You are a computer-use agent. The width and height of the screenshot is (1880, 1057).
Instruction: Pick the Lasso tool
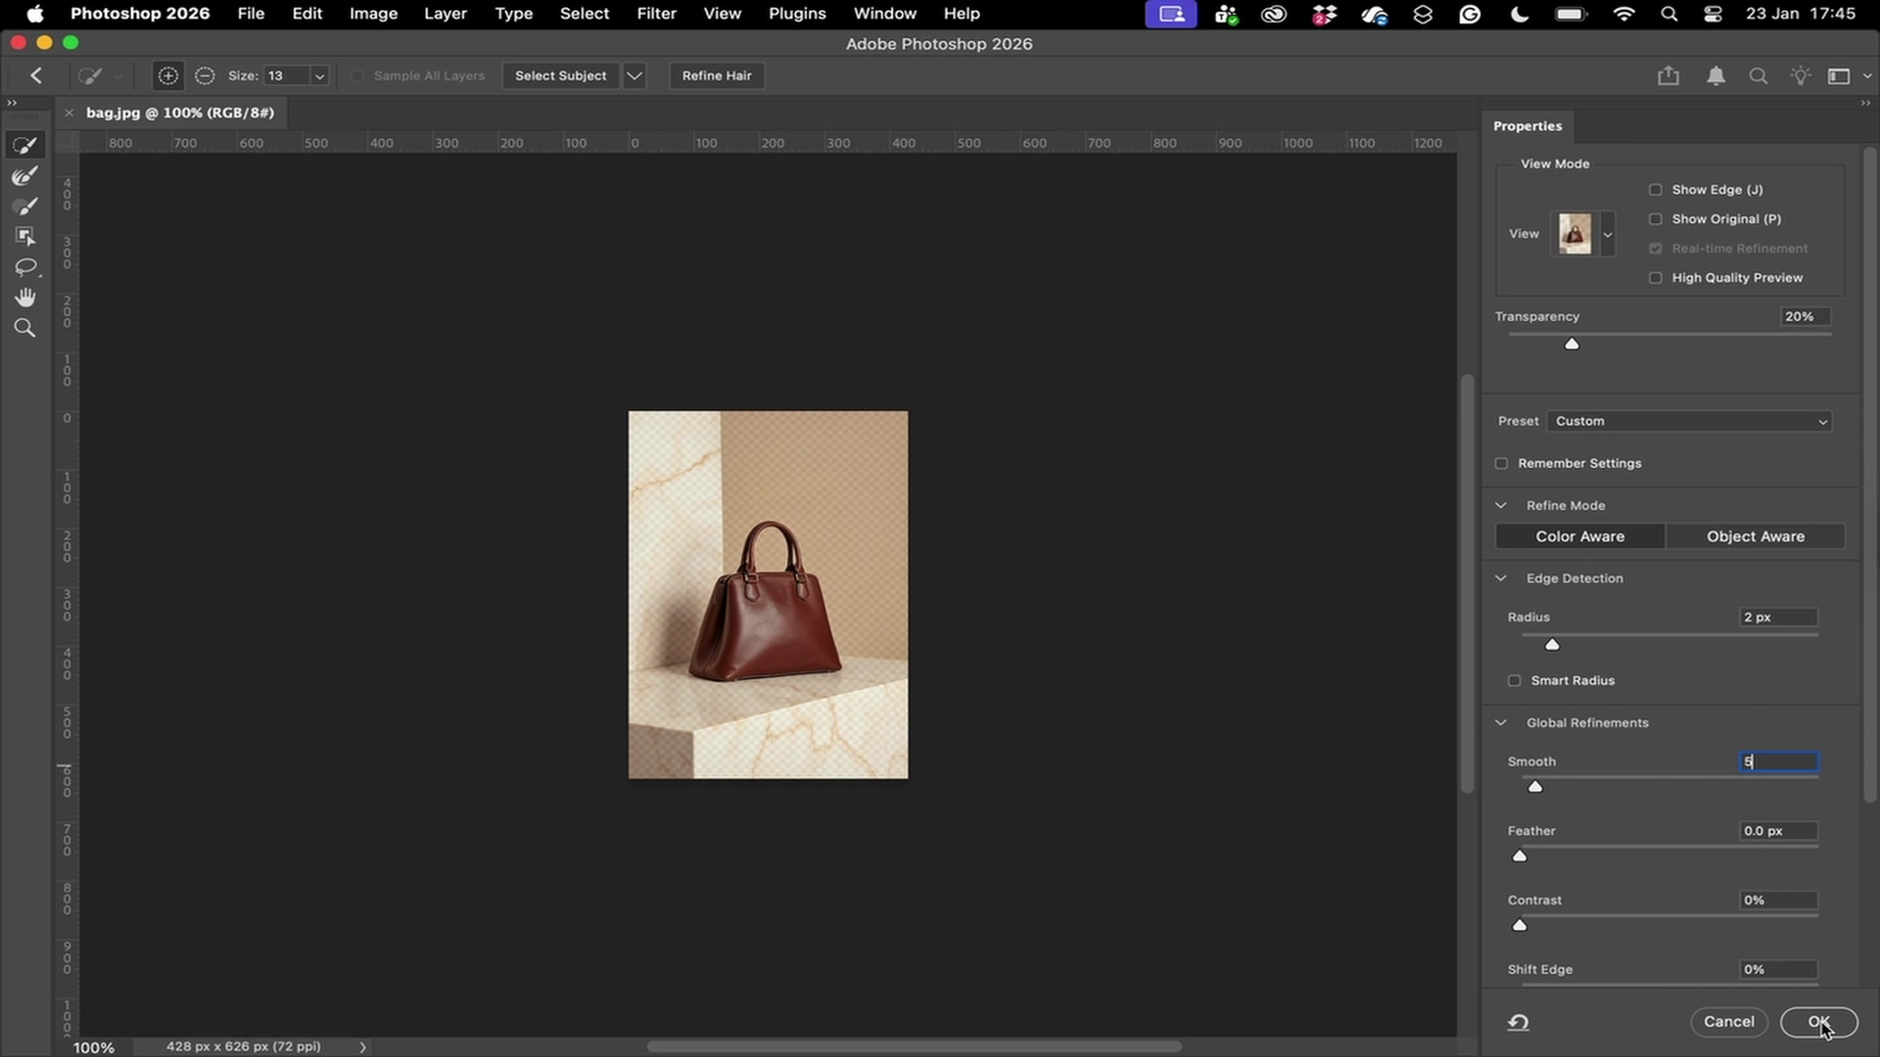coord(24,267)
